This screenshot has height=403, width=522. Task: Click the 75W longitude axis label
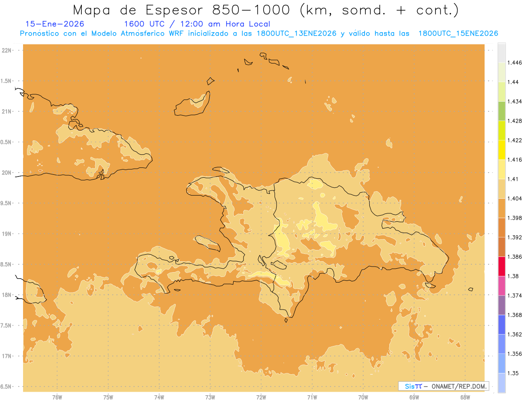pyautogui.click(x=108, y=397)
